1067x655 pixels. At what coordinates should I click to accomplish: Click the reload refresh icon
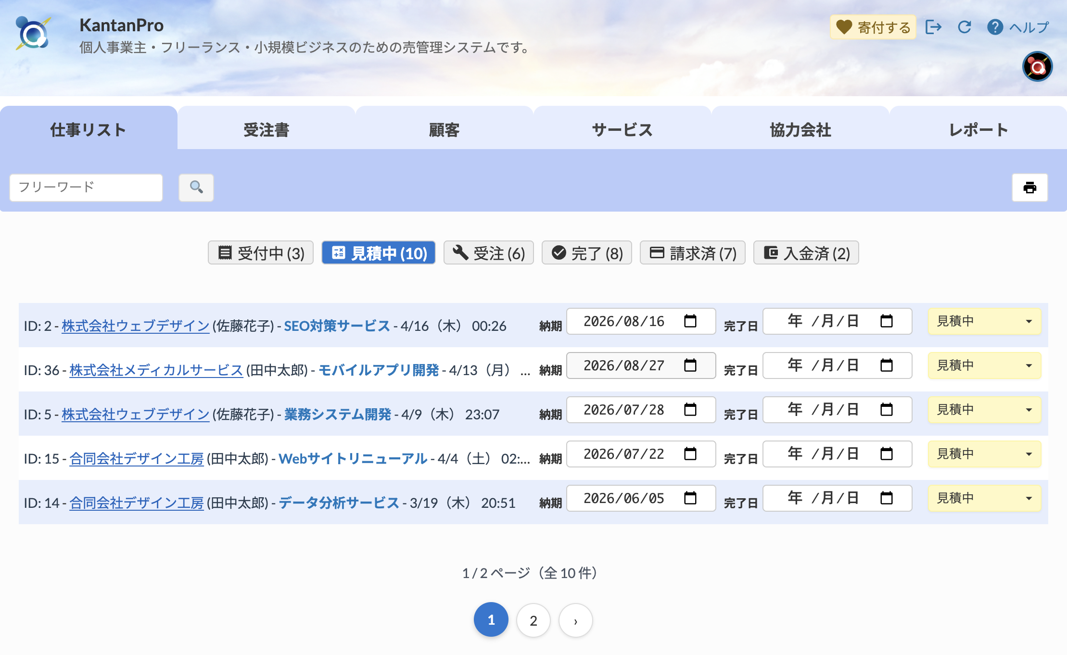[x=965, y=27]
